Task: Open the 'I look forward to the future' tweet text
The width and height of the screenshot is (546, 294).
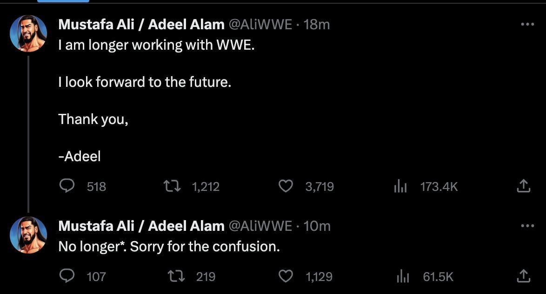Action: click(x=144, y=83)
